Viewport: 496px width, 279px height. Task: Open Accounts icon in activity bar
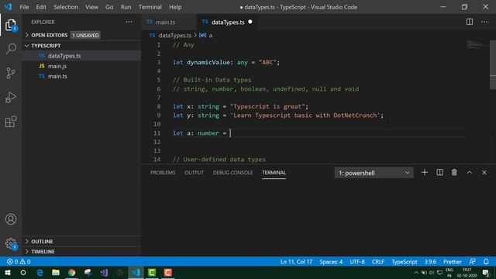[11, 219]
